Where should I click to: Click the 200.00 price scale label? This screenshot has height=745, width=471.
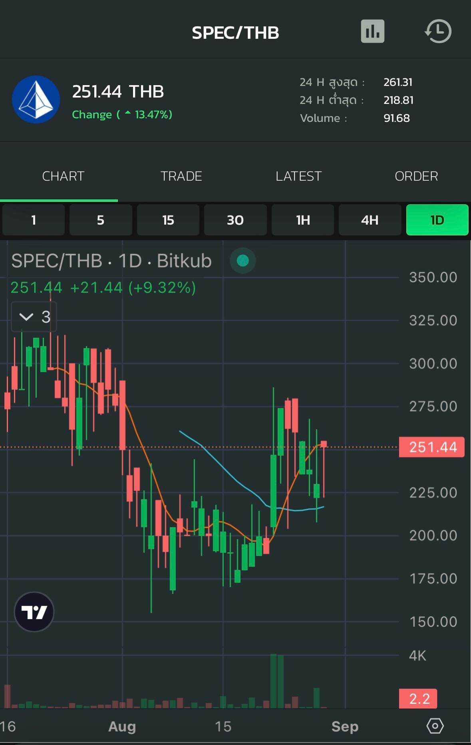coord(433,536)
